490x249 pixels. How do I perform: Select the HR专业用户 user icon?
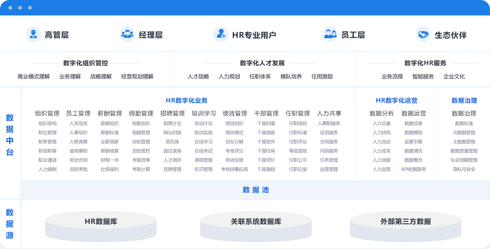click(x=221, y=34)
